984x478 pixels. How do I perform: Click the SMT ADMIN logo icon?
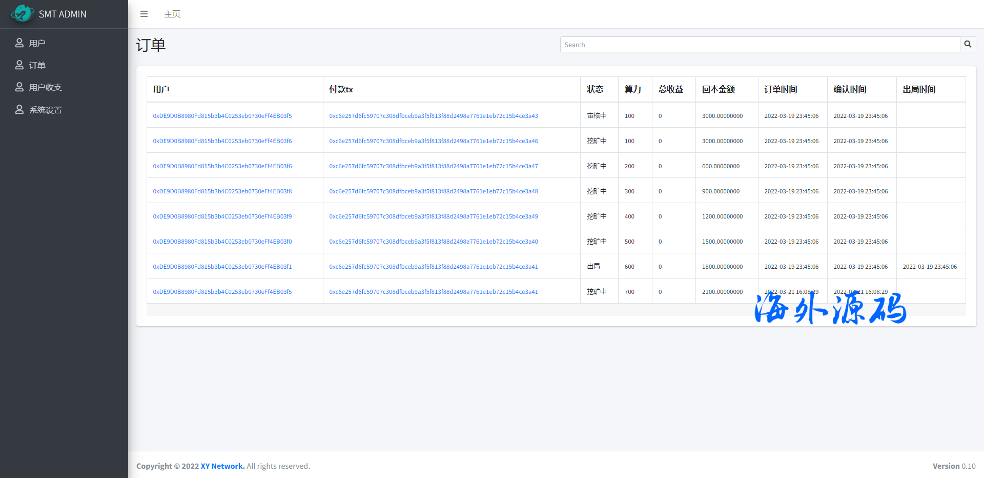click(22, 13)
